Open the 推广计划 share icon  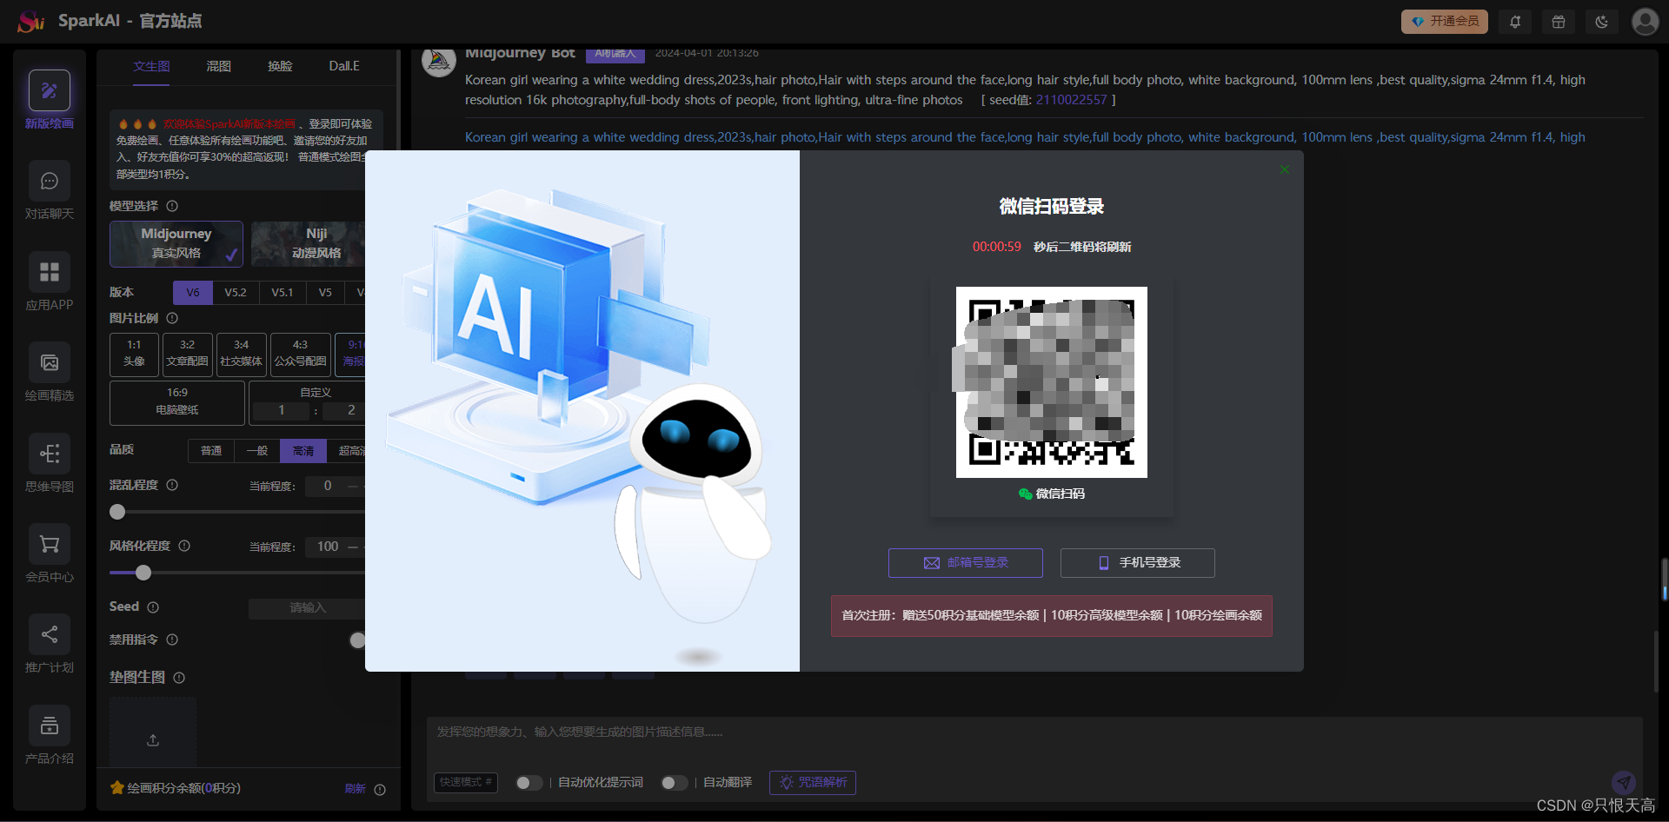[50, 634]
